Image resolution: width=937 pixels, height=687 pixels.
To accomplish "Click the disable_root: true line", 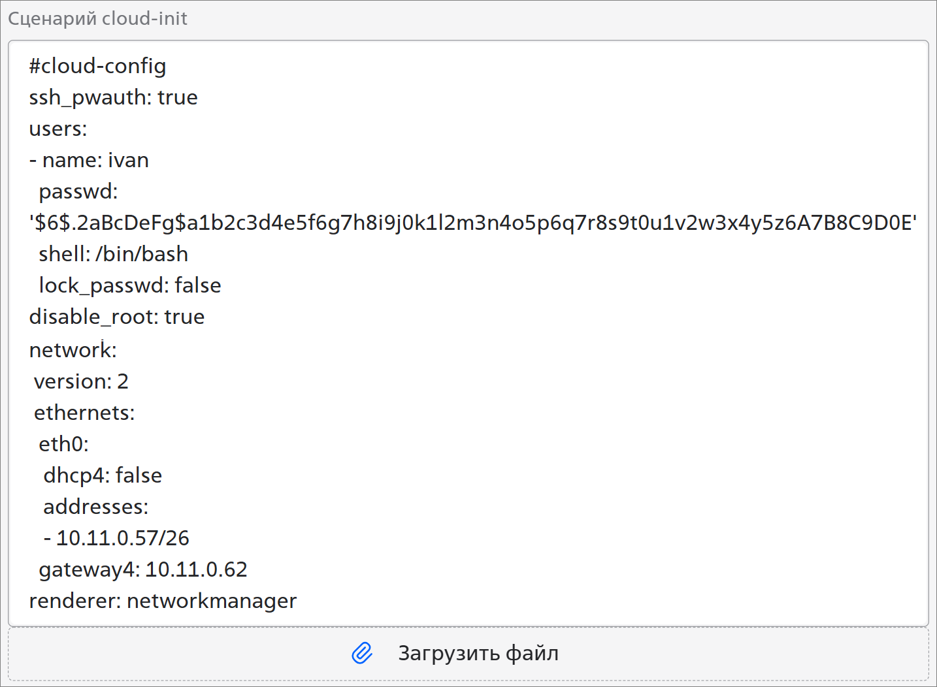I will pyautogui.click(x=117, y=317).
